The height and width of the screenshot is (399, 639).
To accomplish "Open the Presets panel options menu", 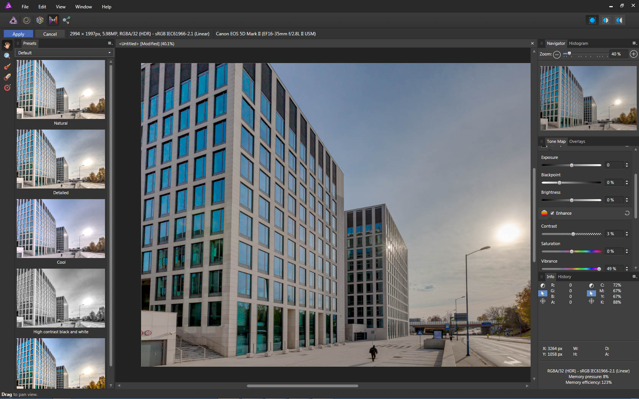I will click(110, 43).
